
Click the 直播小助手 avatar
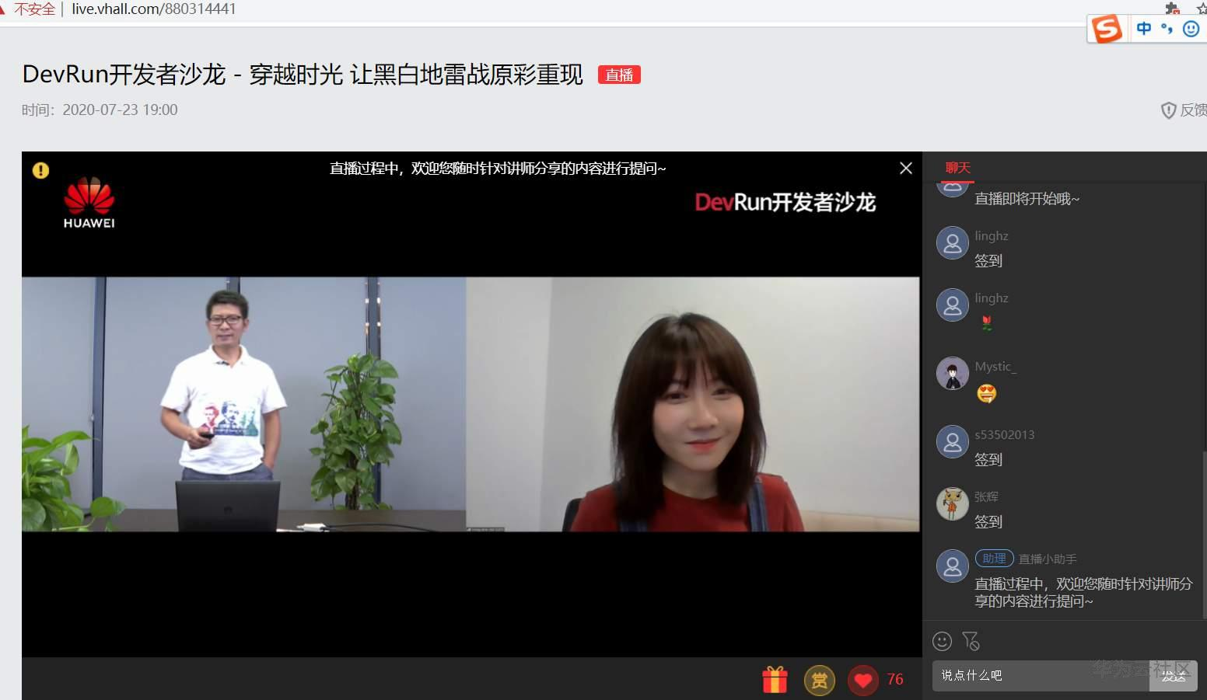(x=953, y=566)
